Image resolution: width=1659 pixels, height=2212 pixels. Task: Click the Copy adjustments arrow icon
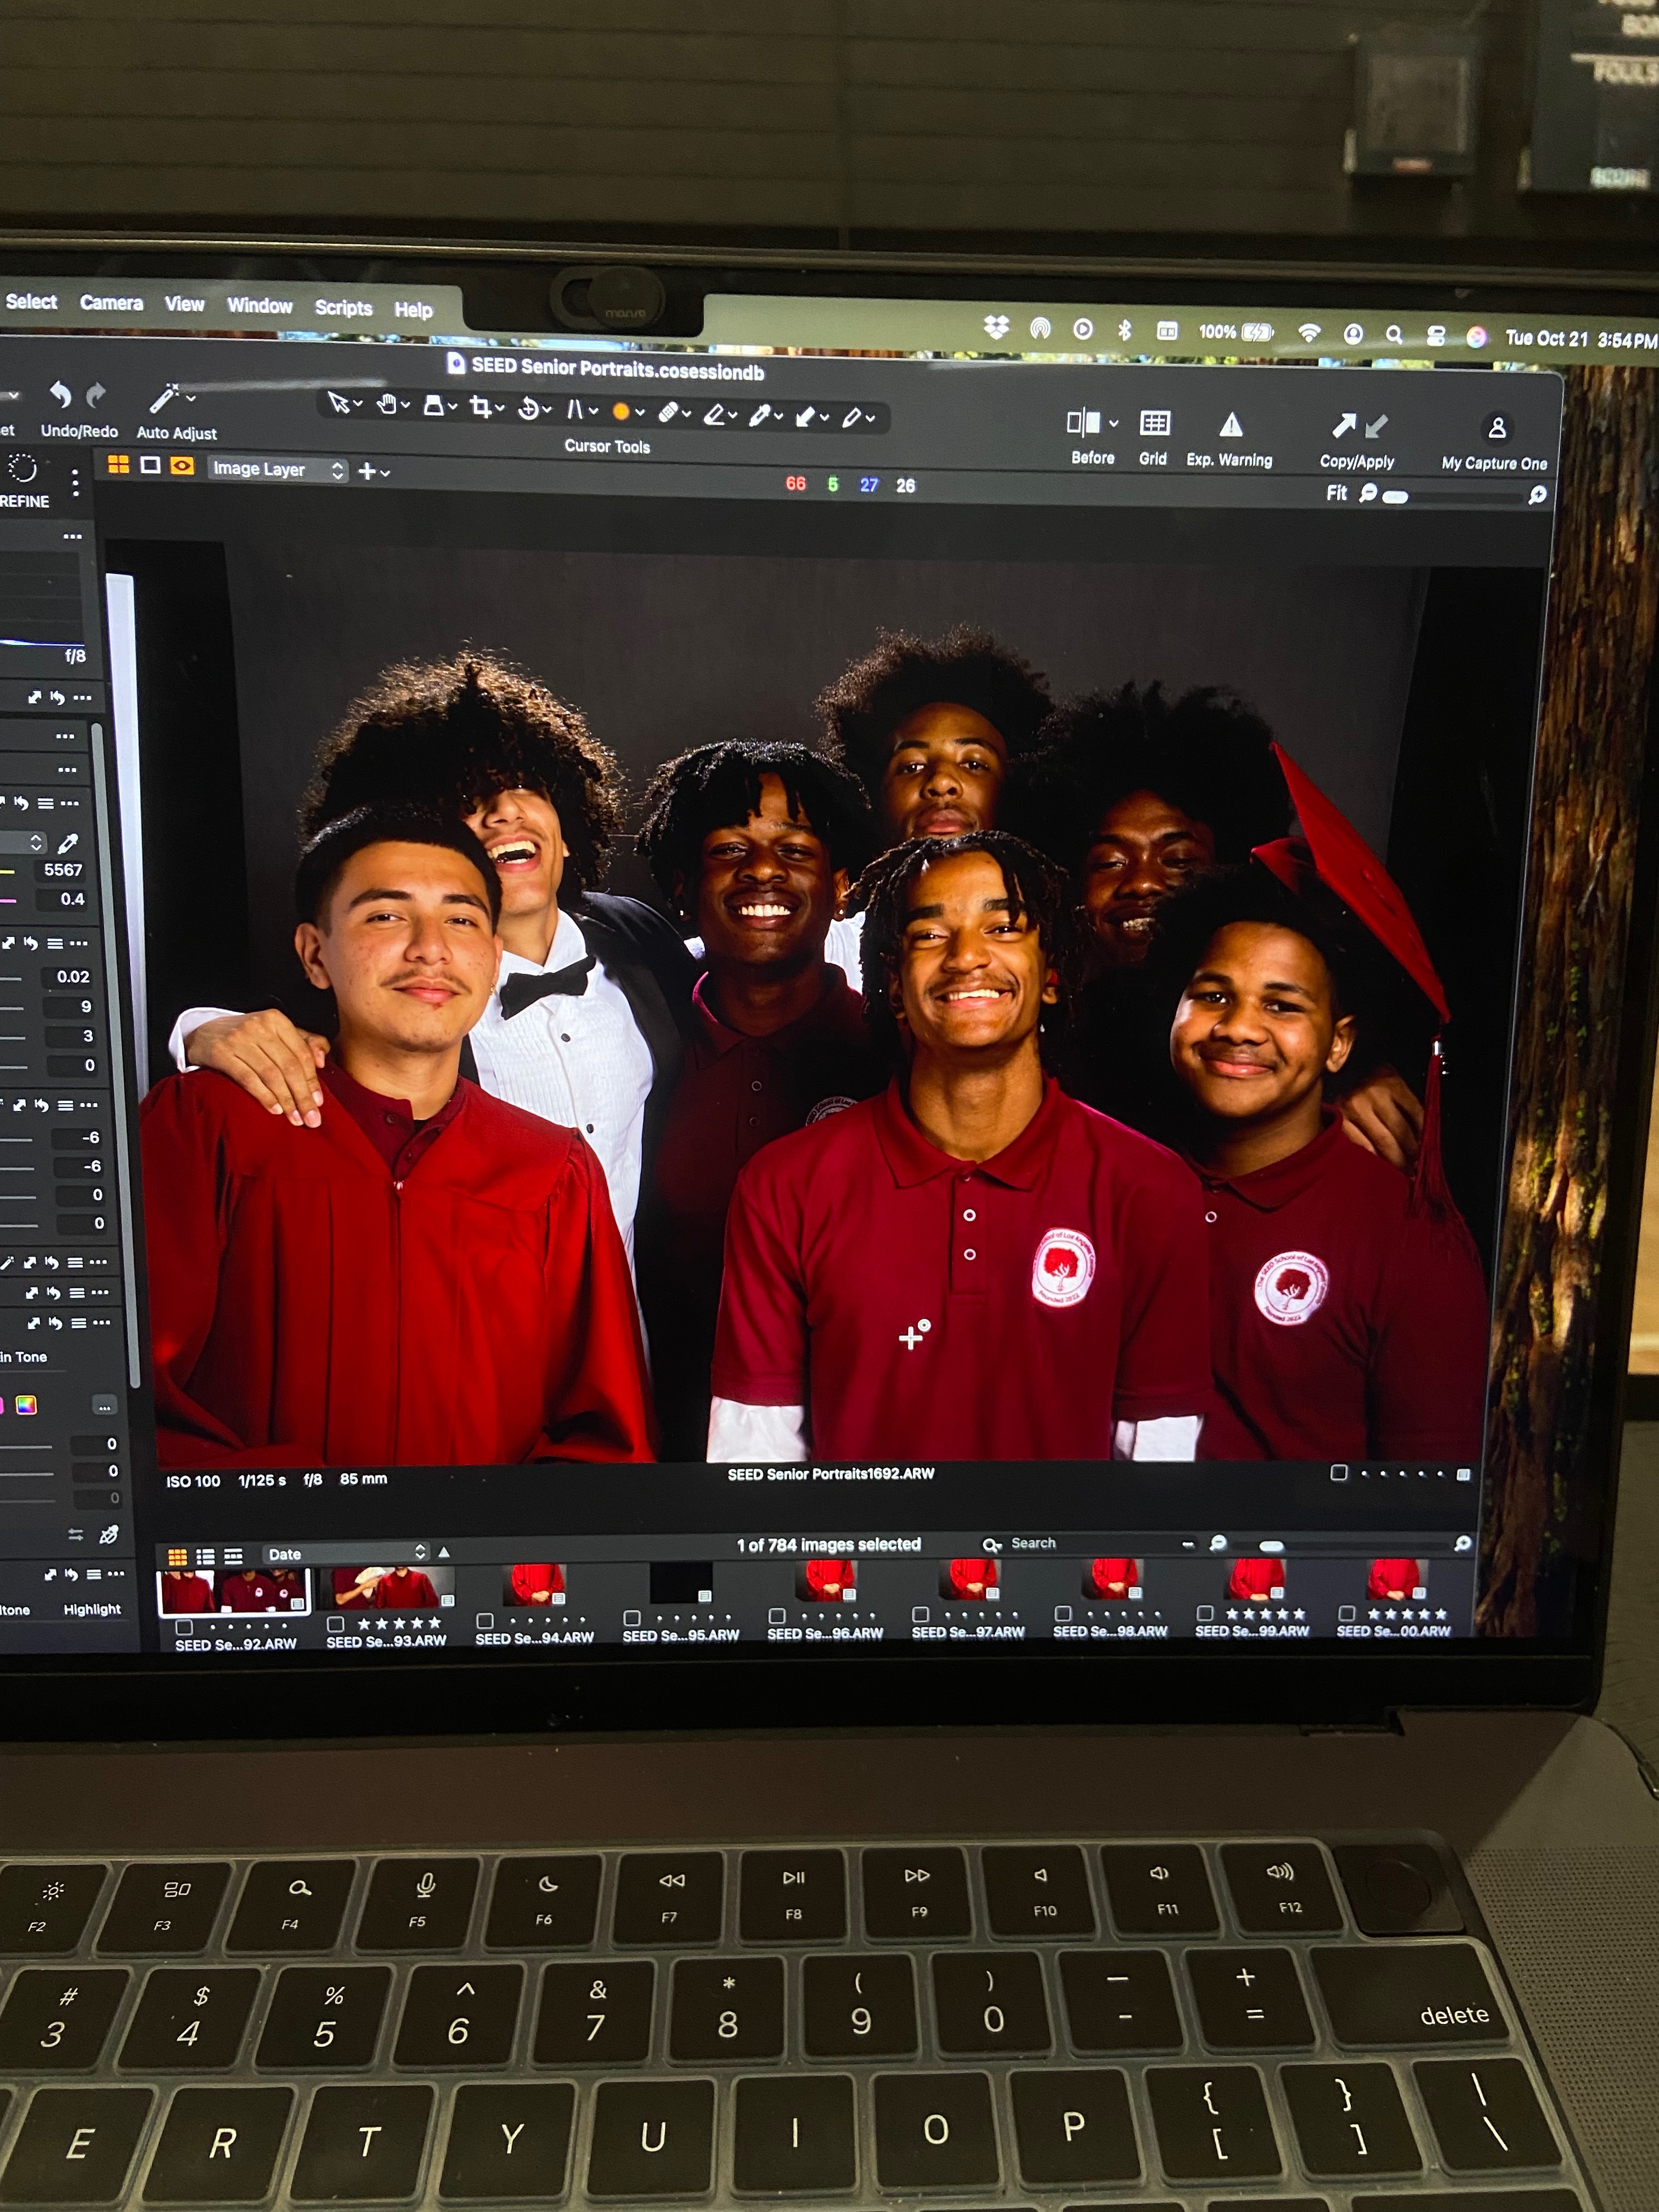coord(1344,426)
